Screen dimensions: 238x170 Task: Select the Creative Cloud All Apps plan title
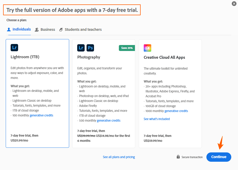pyautogui.click(x=164, y=57)
